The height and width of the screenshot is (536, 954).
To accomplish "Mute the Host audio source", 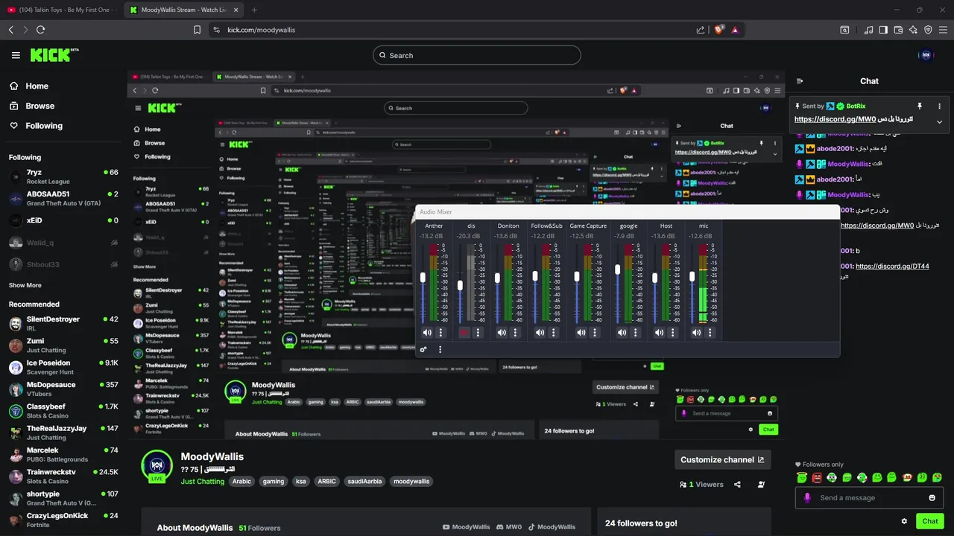I will (659, 333).
